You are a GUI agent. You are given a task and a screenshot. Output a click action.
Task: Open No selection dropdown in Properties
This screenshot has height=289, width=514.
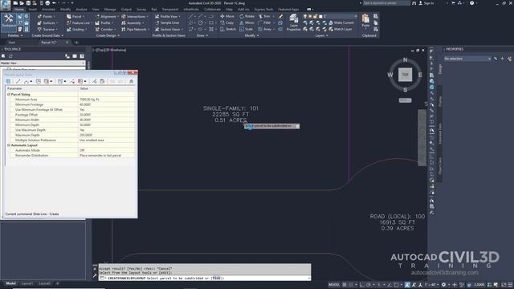(x=467, y=59)
